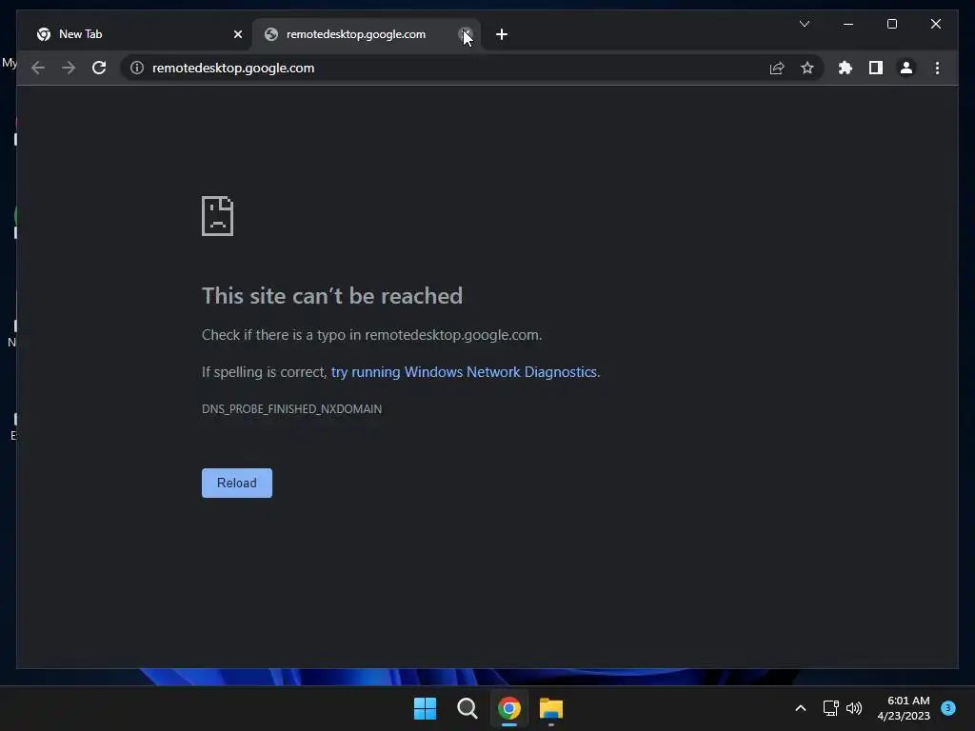Screen dimensions: 975x731
Task: Open volume control tray icon
Action: pos(854,708)
